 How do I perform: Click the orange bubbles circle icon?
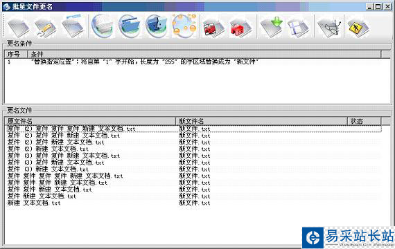pyautogui.click(x=184, y=26)
